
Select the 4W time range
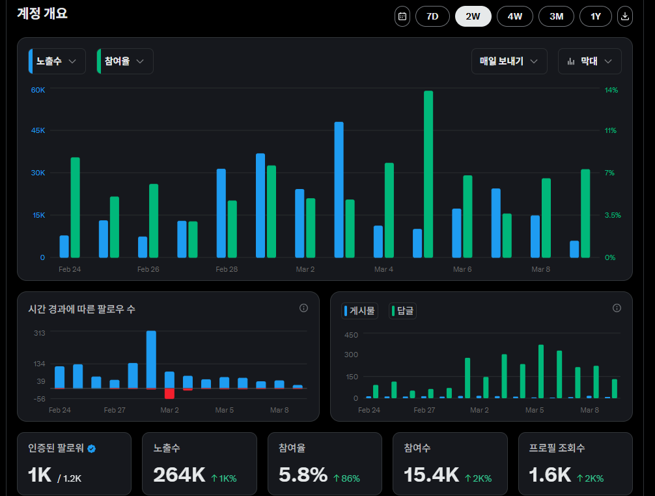514,16
